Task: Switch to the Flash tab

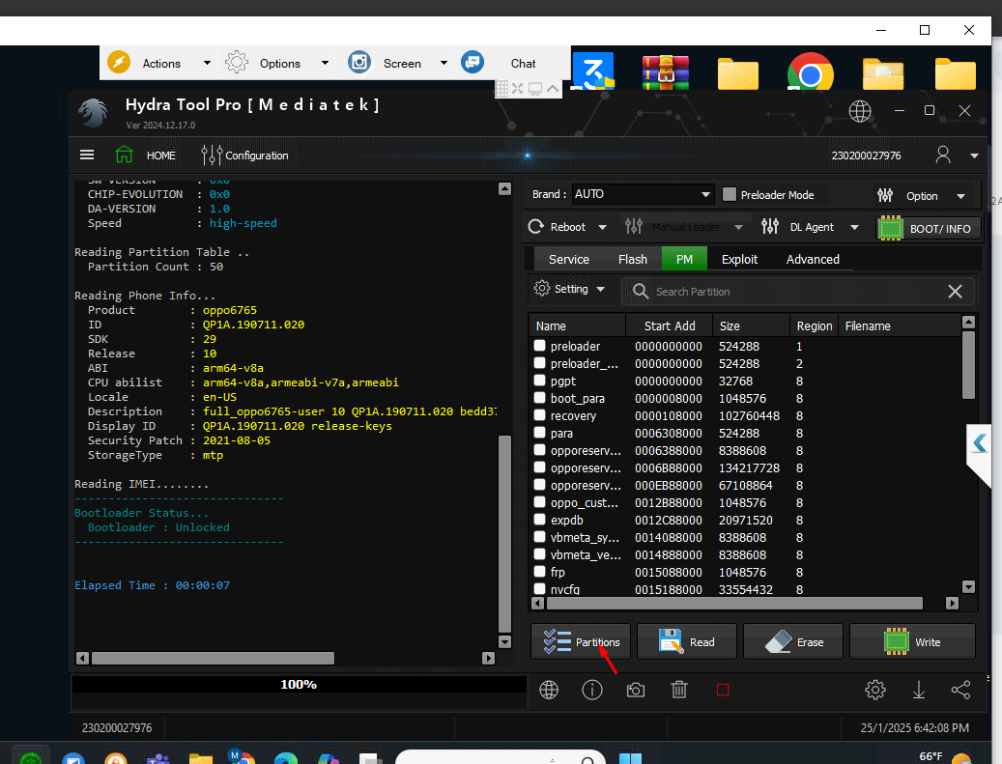Action: click(633, 260)
